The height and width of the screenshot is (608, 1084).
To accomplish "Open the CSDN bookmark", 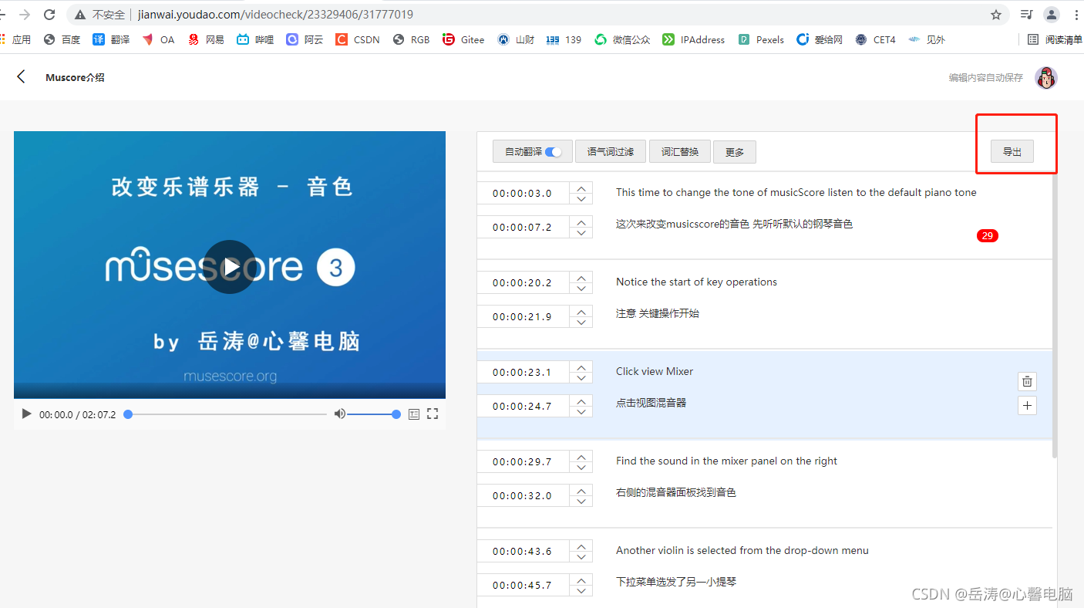I will [x=358, y=39].
